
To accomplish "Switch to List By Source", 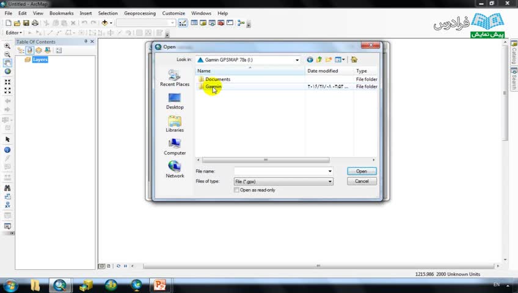I will coord(30,51).
